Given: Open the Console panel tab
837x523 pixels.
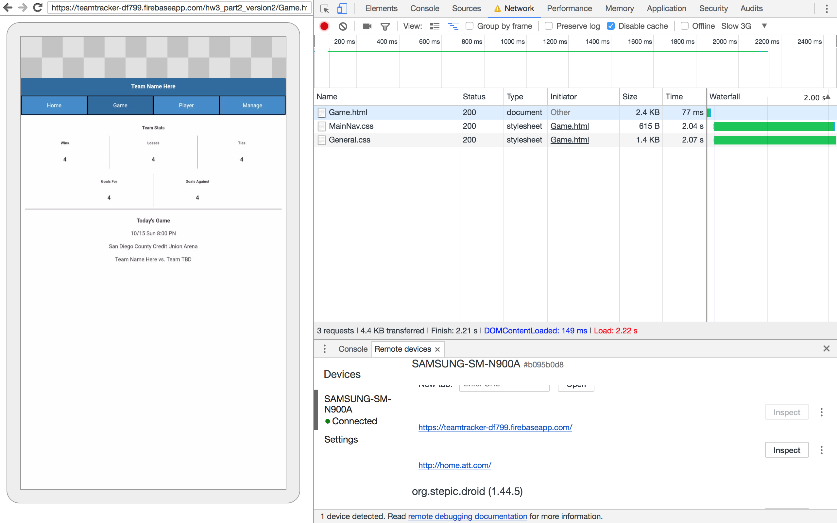Looking at the screenshot, I should pos(425,8).
